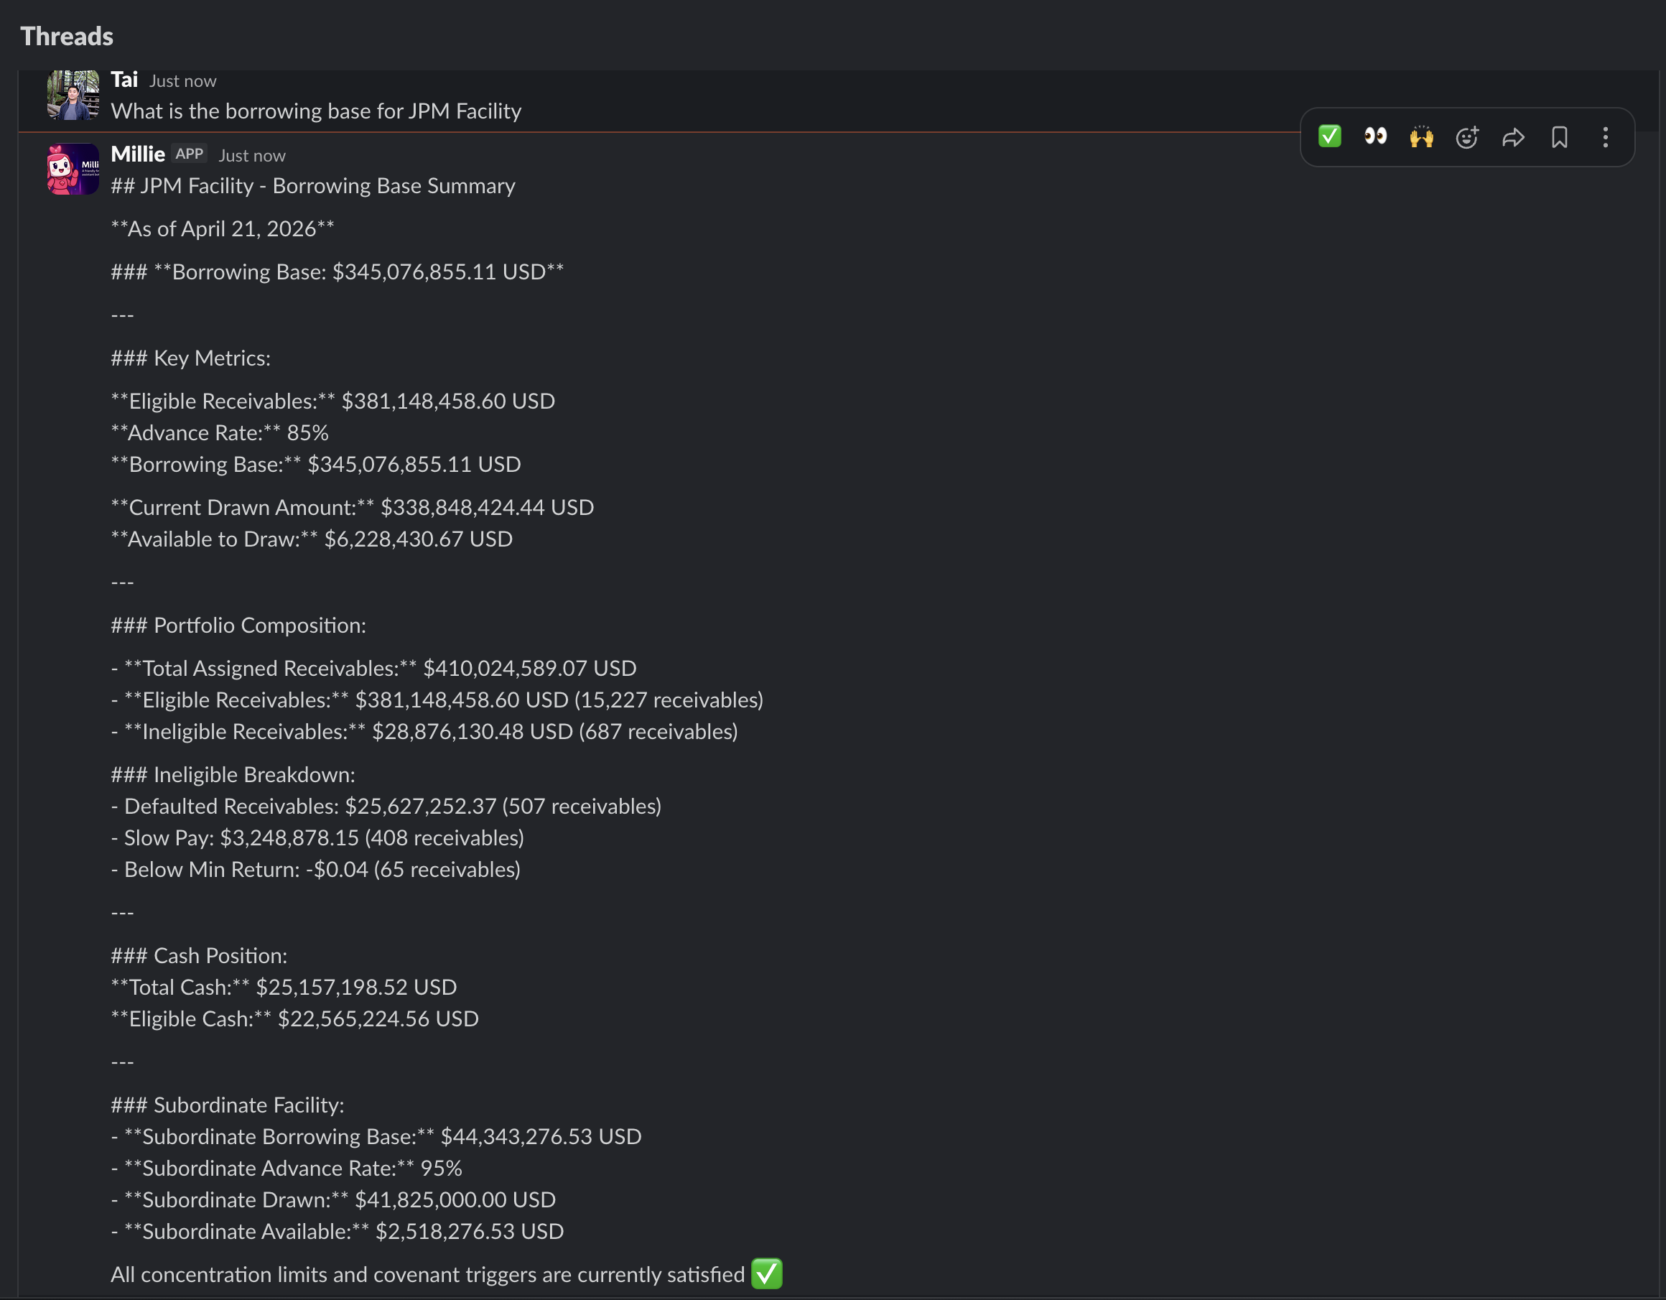Image resolution: width=1666 pixels, height=1300 pixels.
Task: Click the 'Advance Rate: 85%' line
Action: [x=220, y=433]
